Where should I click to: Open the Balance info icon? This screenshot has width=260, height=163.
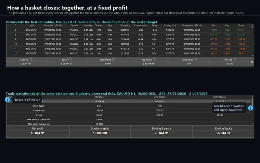(x=30, y=60)
